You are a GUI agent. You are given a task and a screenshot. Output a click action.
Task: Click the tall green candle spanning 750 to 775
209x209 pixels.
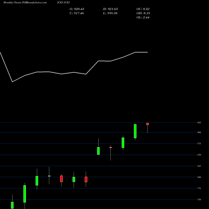point(25,194)
